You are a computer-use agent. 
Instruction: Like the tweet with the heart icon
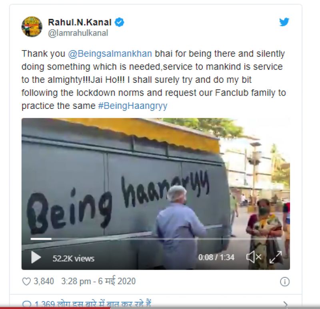(26, 282)
